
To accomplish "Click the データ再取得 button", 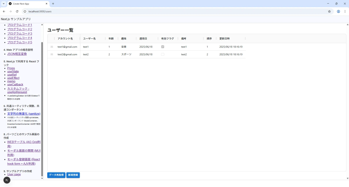I will 56,175.
